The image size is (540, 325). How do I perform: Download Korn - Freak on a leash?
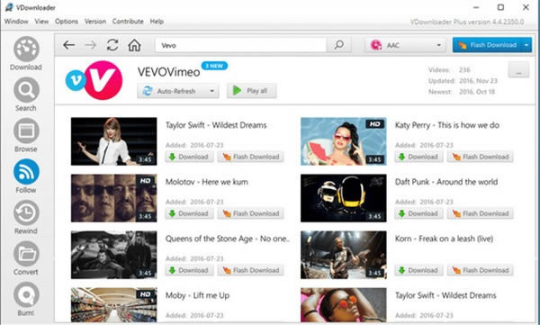[418, 270]
